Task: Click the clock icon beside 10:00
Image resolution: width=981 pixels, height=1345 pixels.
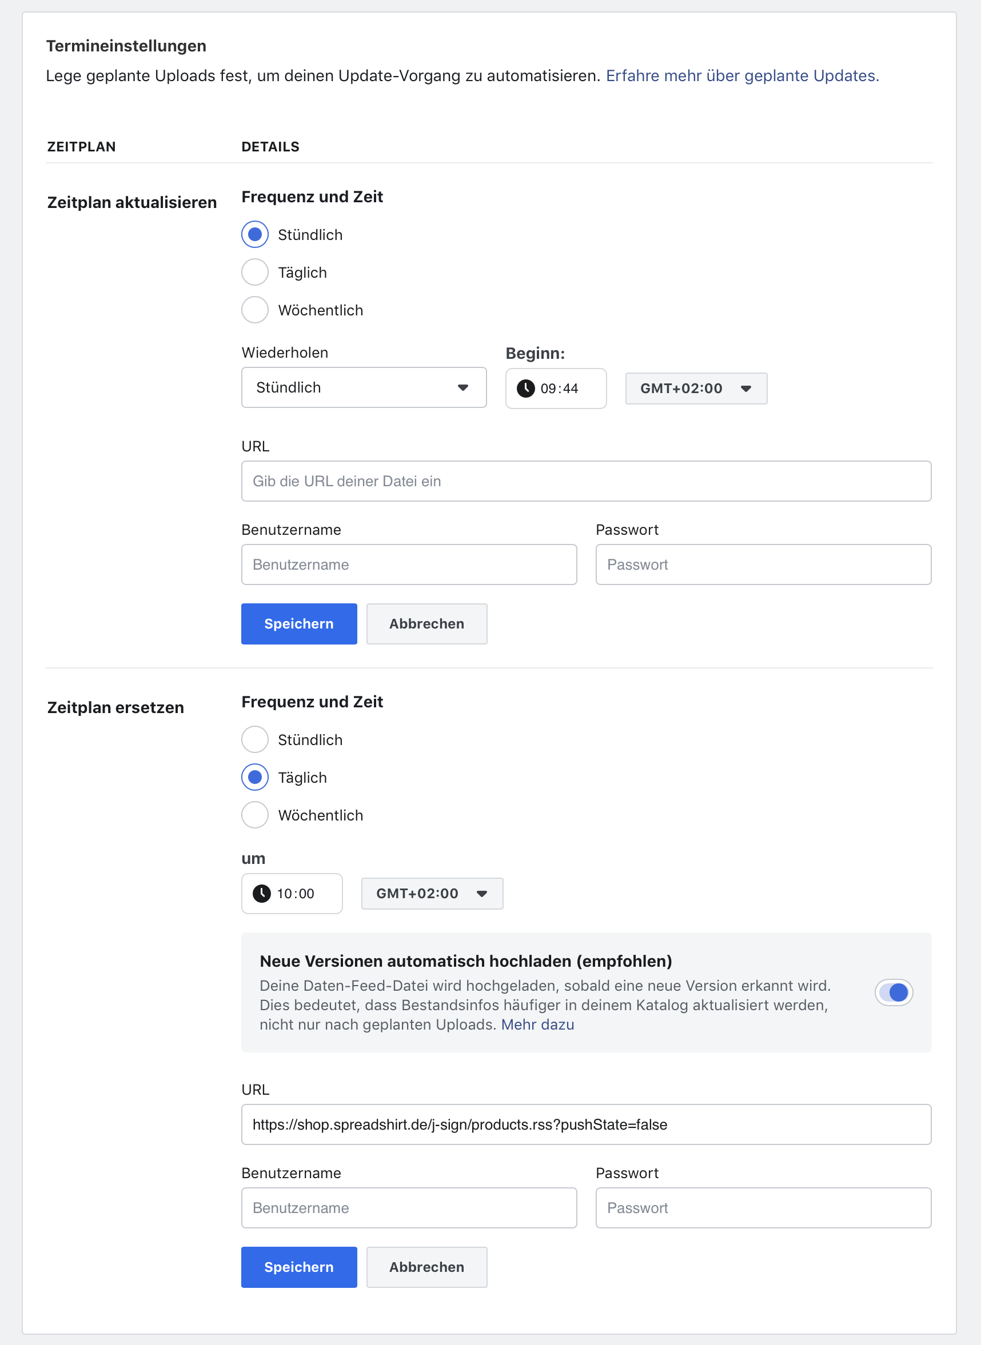Action: [261, 893]
